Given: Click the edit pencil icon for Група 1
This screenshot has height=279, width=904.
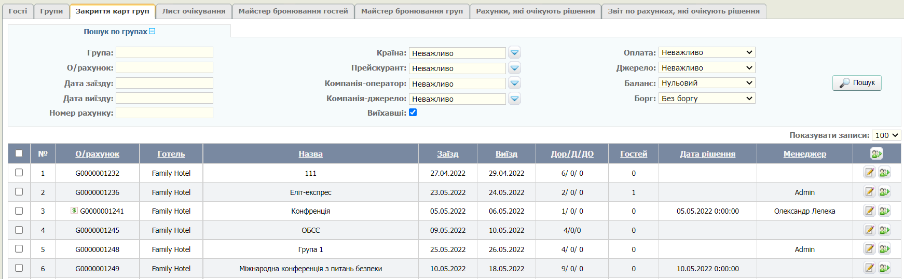Looking at the screenshot, I should [x=869, y=249].
